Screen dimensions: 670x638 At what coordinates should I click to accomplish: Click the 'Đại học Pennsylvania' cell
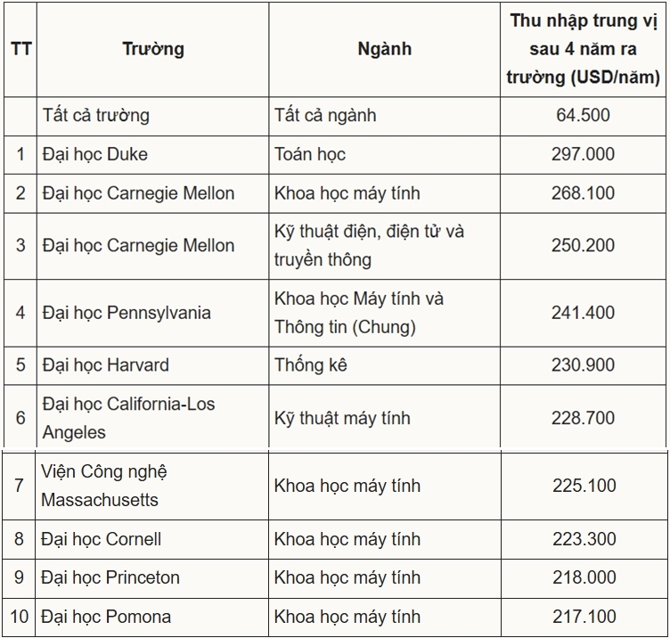pyautogui.click(x=153, y=314)
